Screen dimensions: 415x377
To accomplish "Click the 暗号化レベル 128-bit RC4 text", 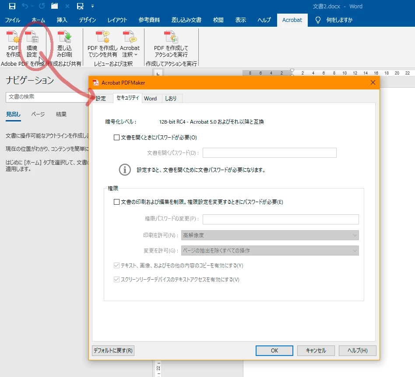I will click(211, 122).
